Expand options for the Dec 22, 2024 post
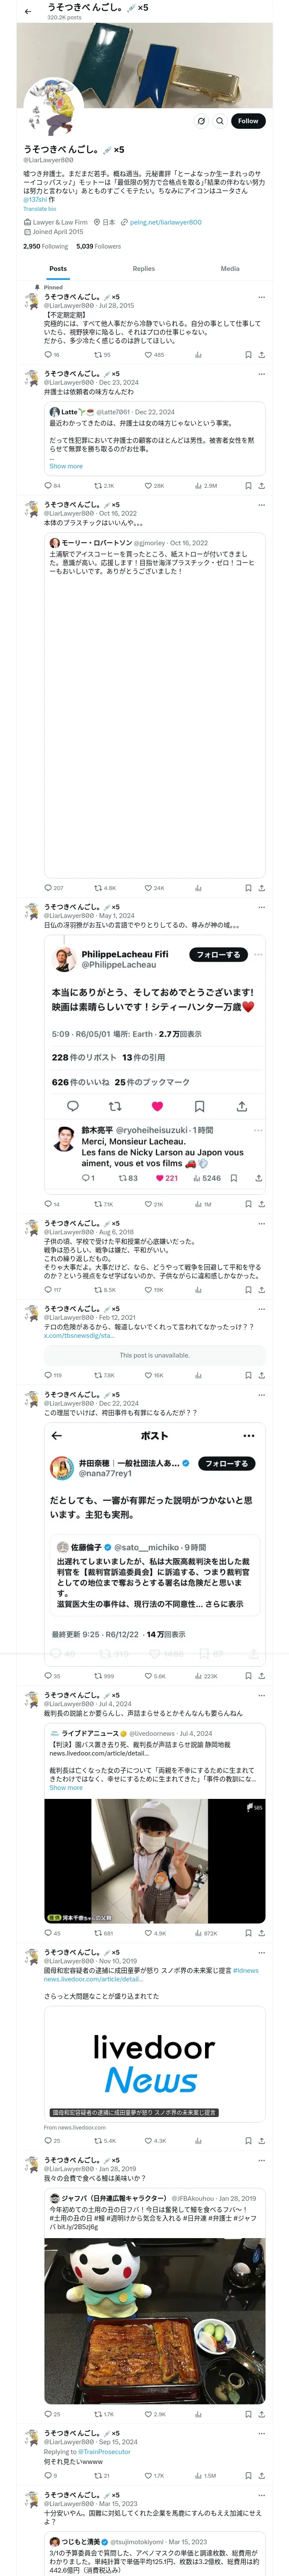Viewport: 289px width, 2576px height. point(261,1394)
